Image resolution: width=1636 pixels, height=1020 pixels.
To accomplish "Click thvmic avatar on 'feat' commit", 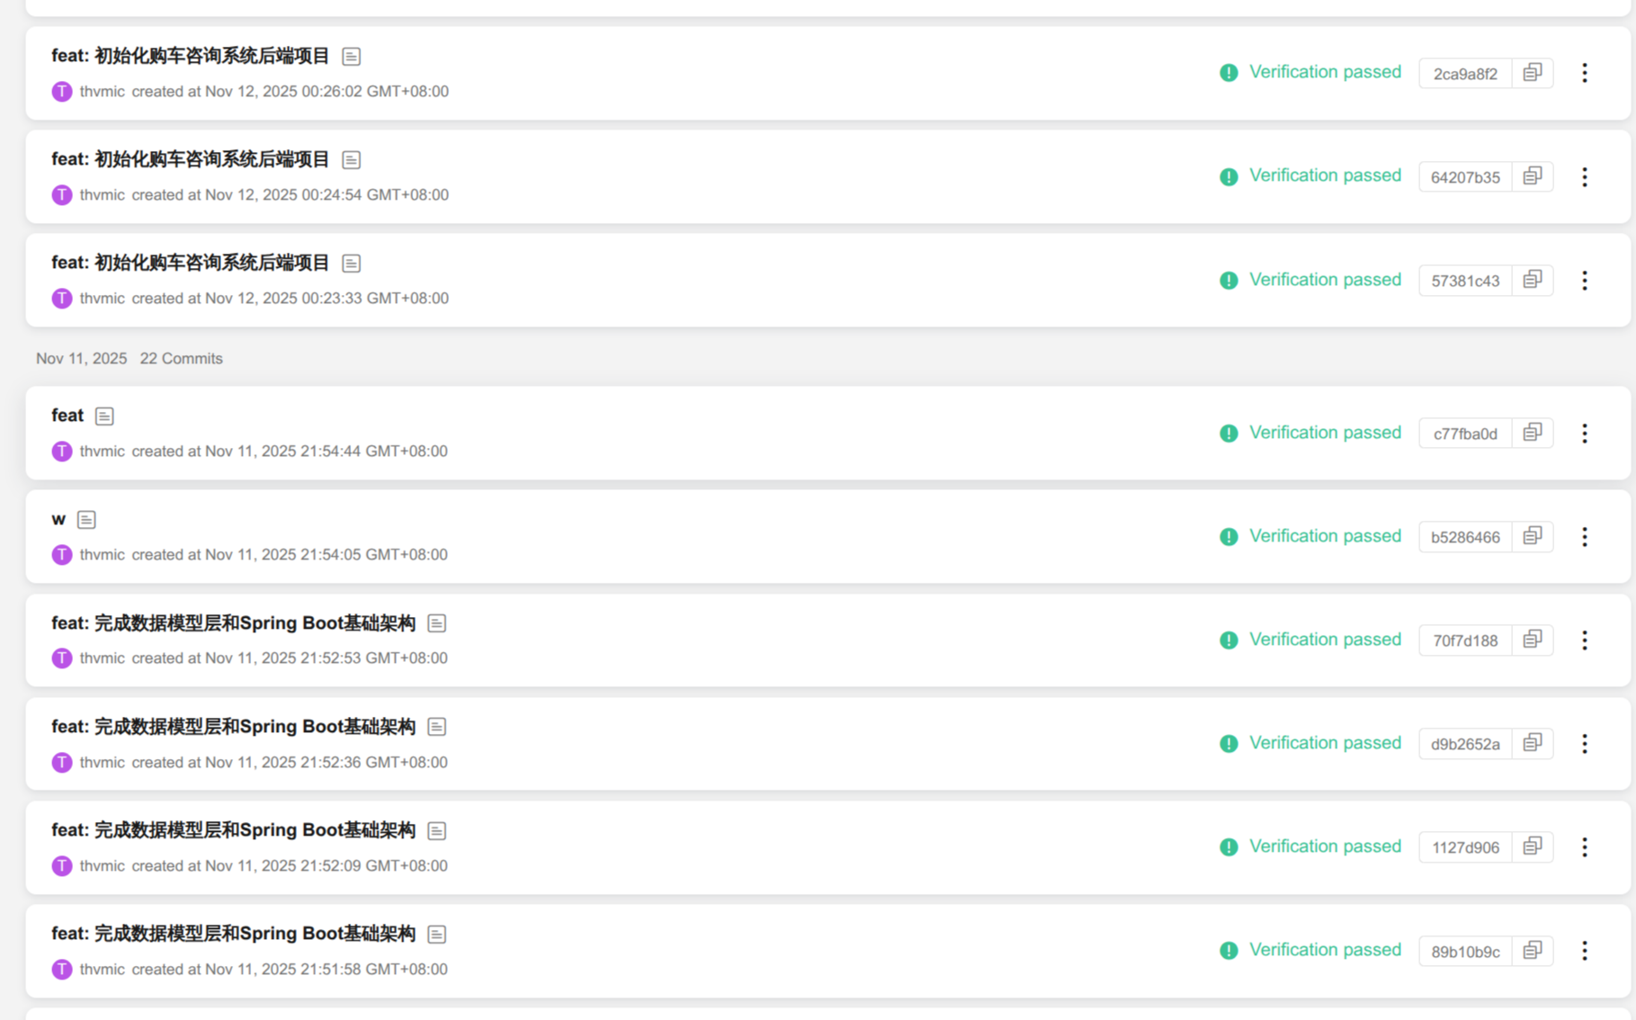I will (62, 452).
